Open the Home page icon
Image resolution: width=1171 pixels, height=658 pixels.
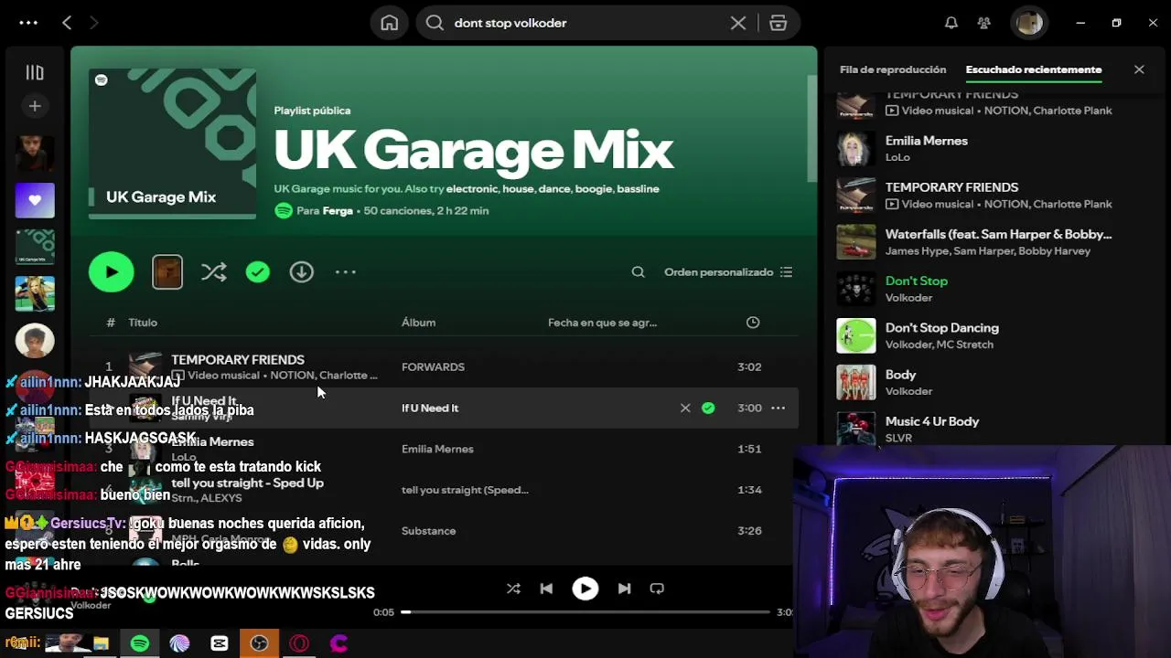[390, 23]
